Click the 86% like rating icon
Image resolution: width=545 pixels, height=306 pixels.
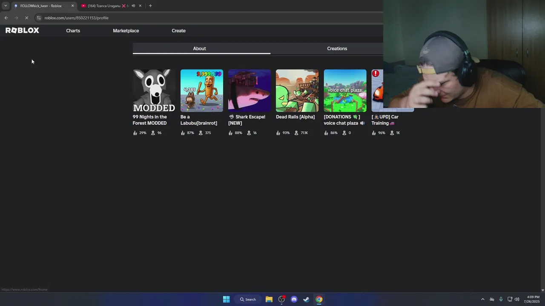tap(326, 133)
